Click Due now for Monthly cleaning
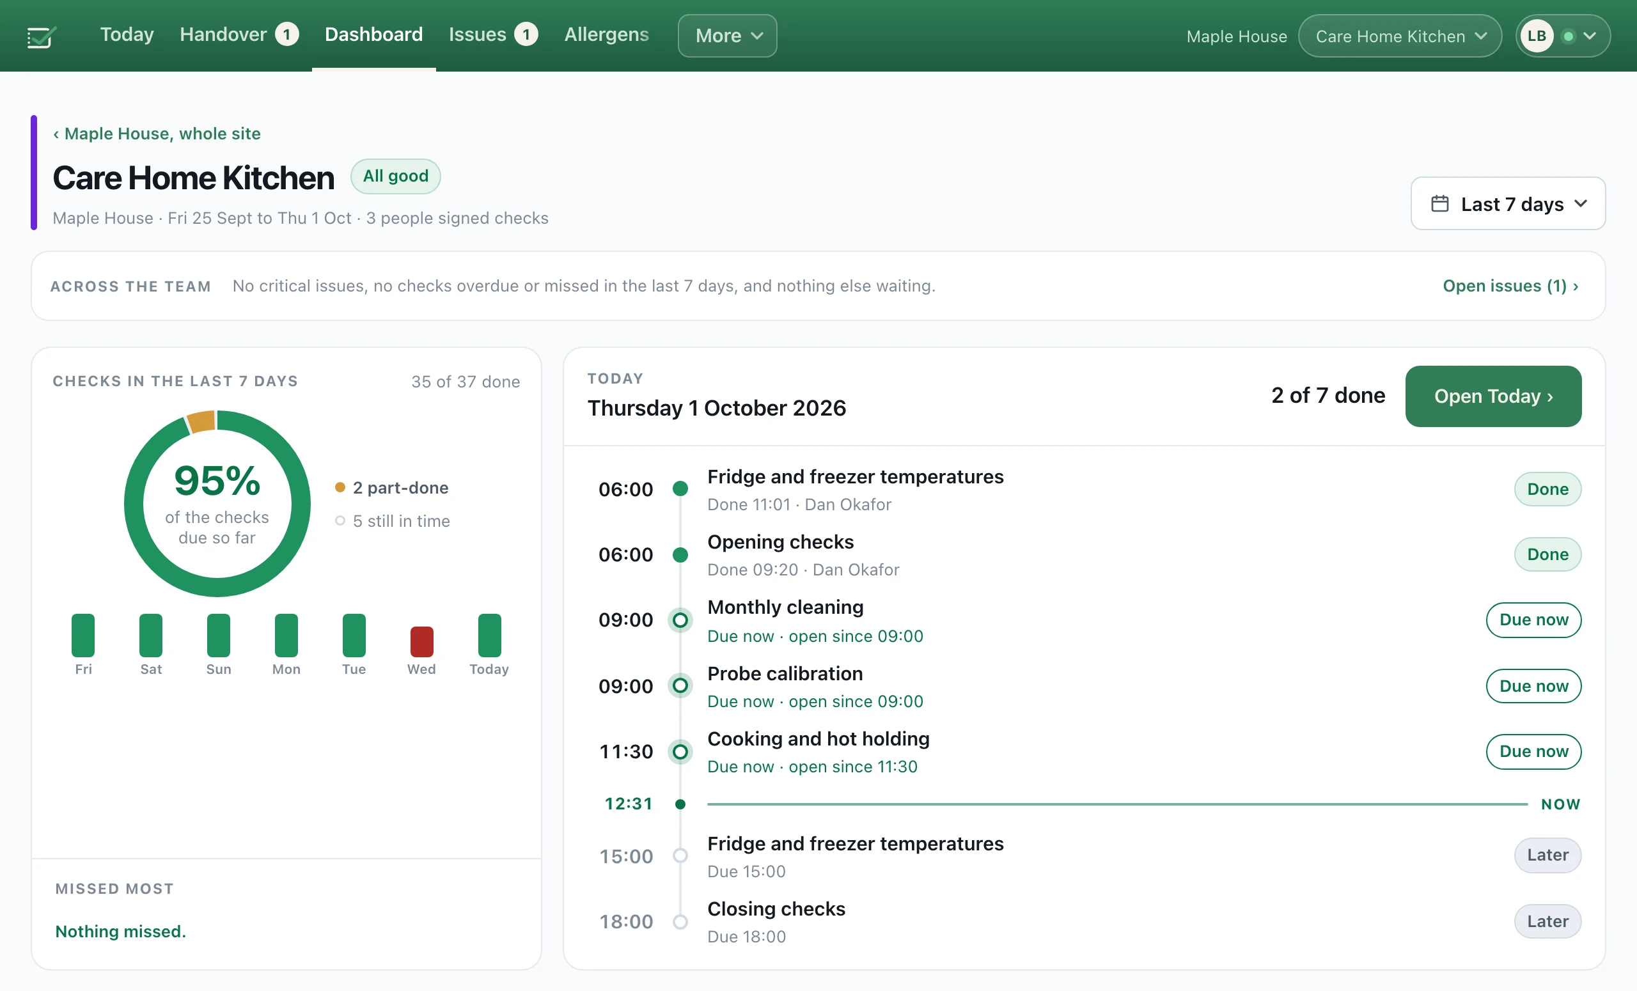 pyautogui.click(x=1533, y=620)
